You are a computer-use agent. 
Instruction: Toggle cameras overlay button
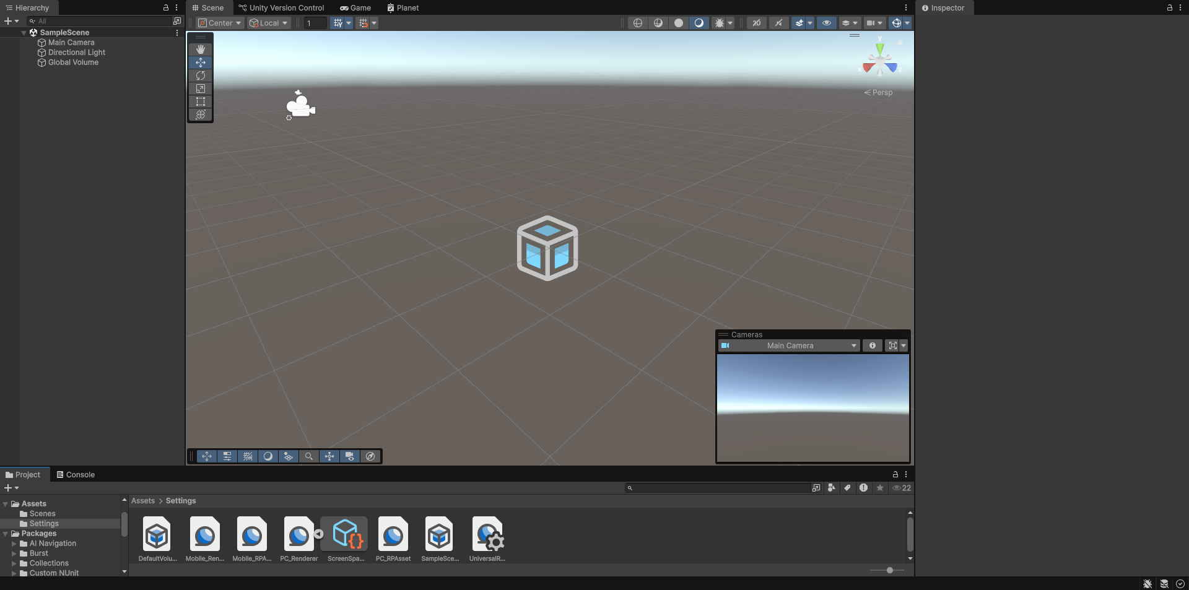tap(350, 456)
